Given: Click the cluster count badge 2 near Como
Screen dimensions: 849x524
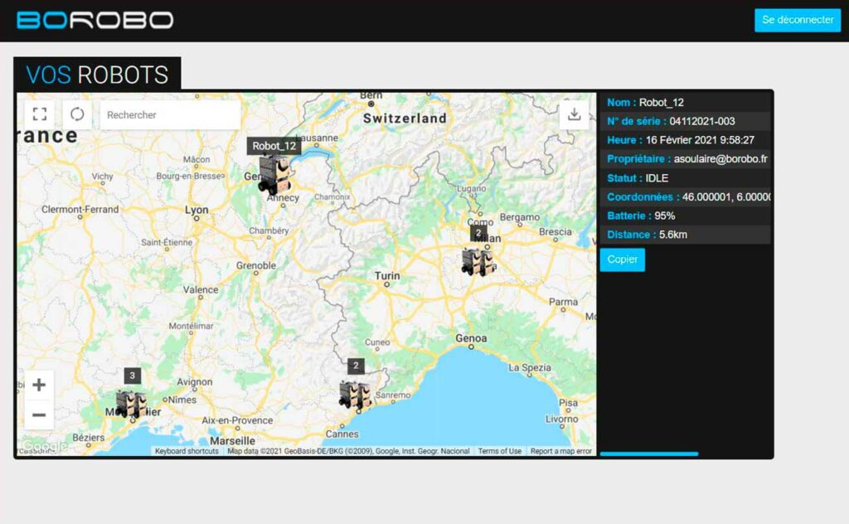Looking at the screenshot, I should click(478, 233).
